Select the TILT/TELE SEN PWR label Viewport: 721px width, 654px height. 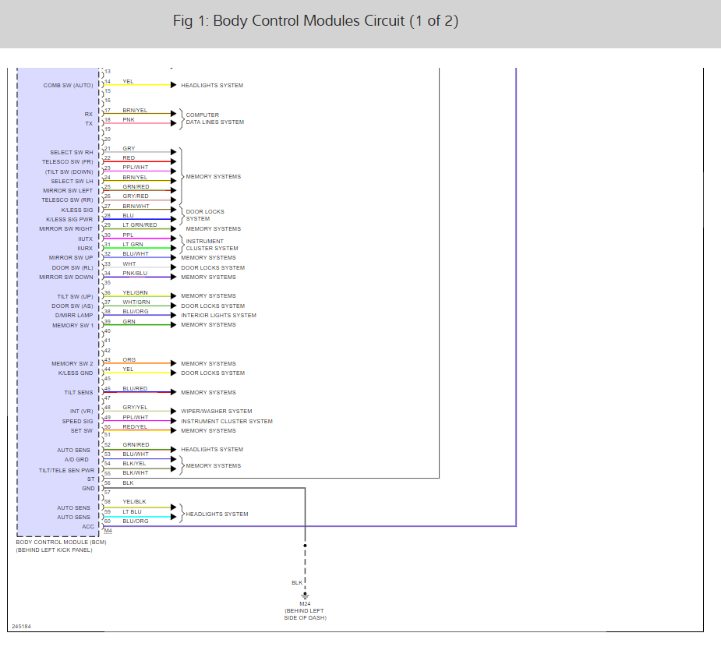click(x=67, y=471)
